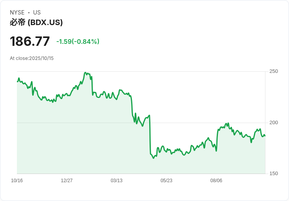Click the 200 y-axis label
Image resolution: width=289 pixels, height=201 pixels.
(273, 123)
